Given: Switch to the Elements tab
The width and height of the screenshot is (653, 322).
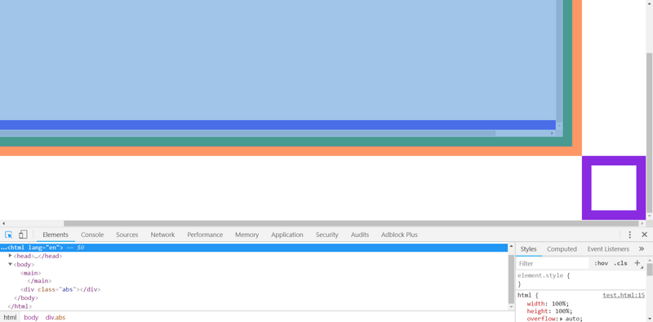Looking at the screenshot, I should click(x=56, y=235).
